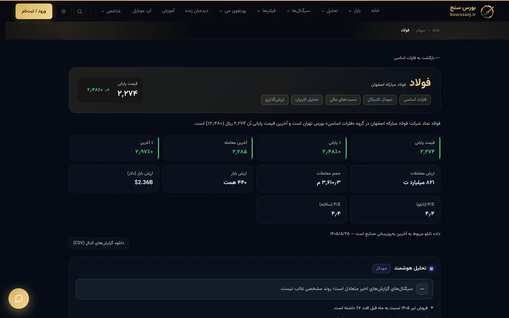Follow the بازگشت به فلزات اساسی link
This screenshot has width=509, height=318.
click(417, 58)
